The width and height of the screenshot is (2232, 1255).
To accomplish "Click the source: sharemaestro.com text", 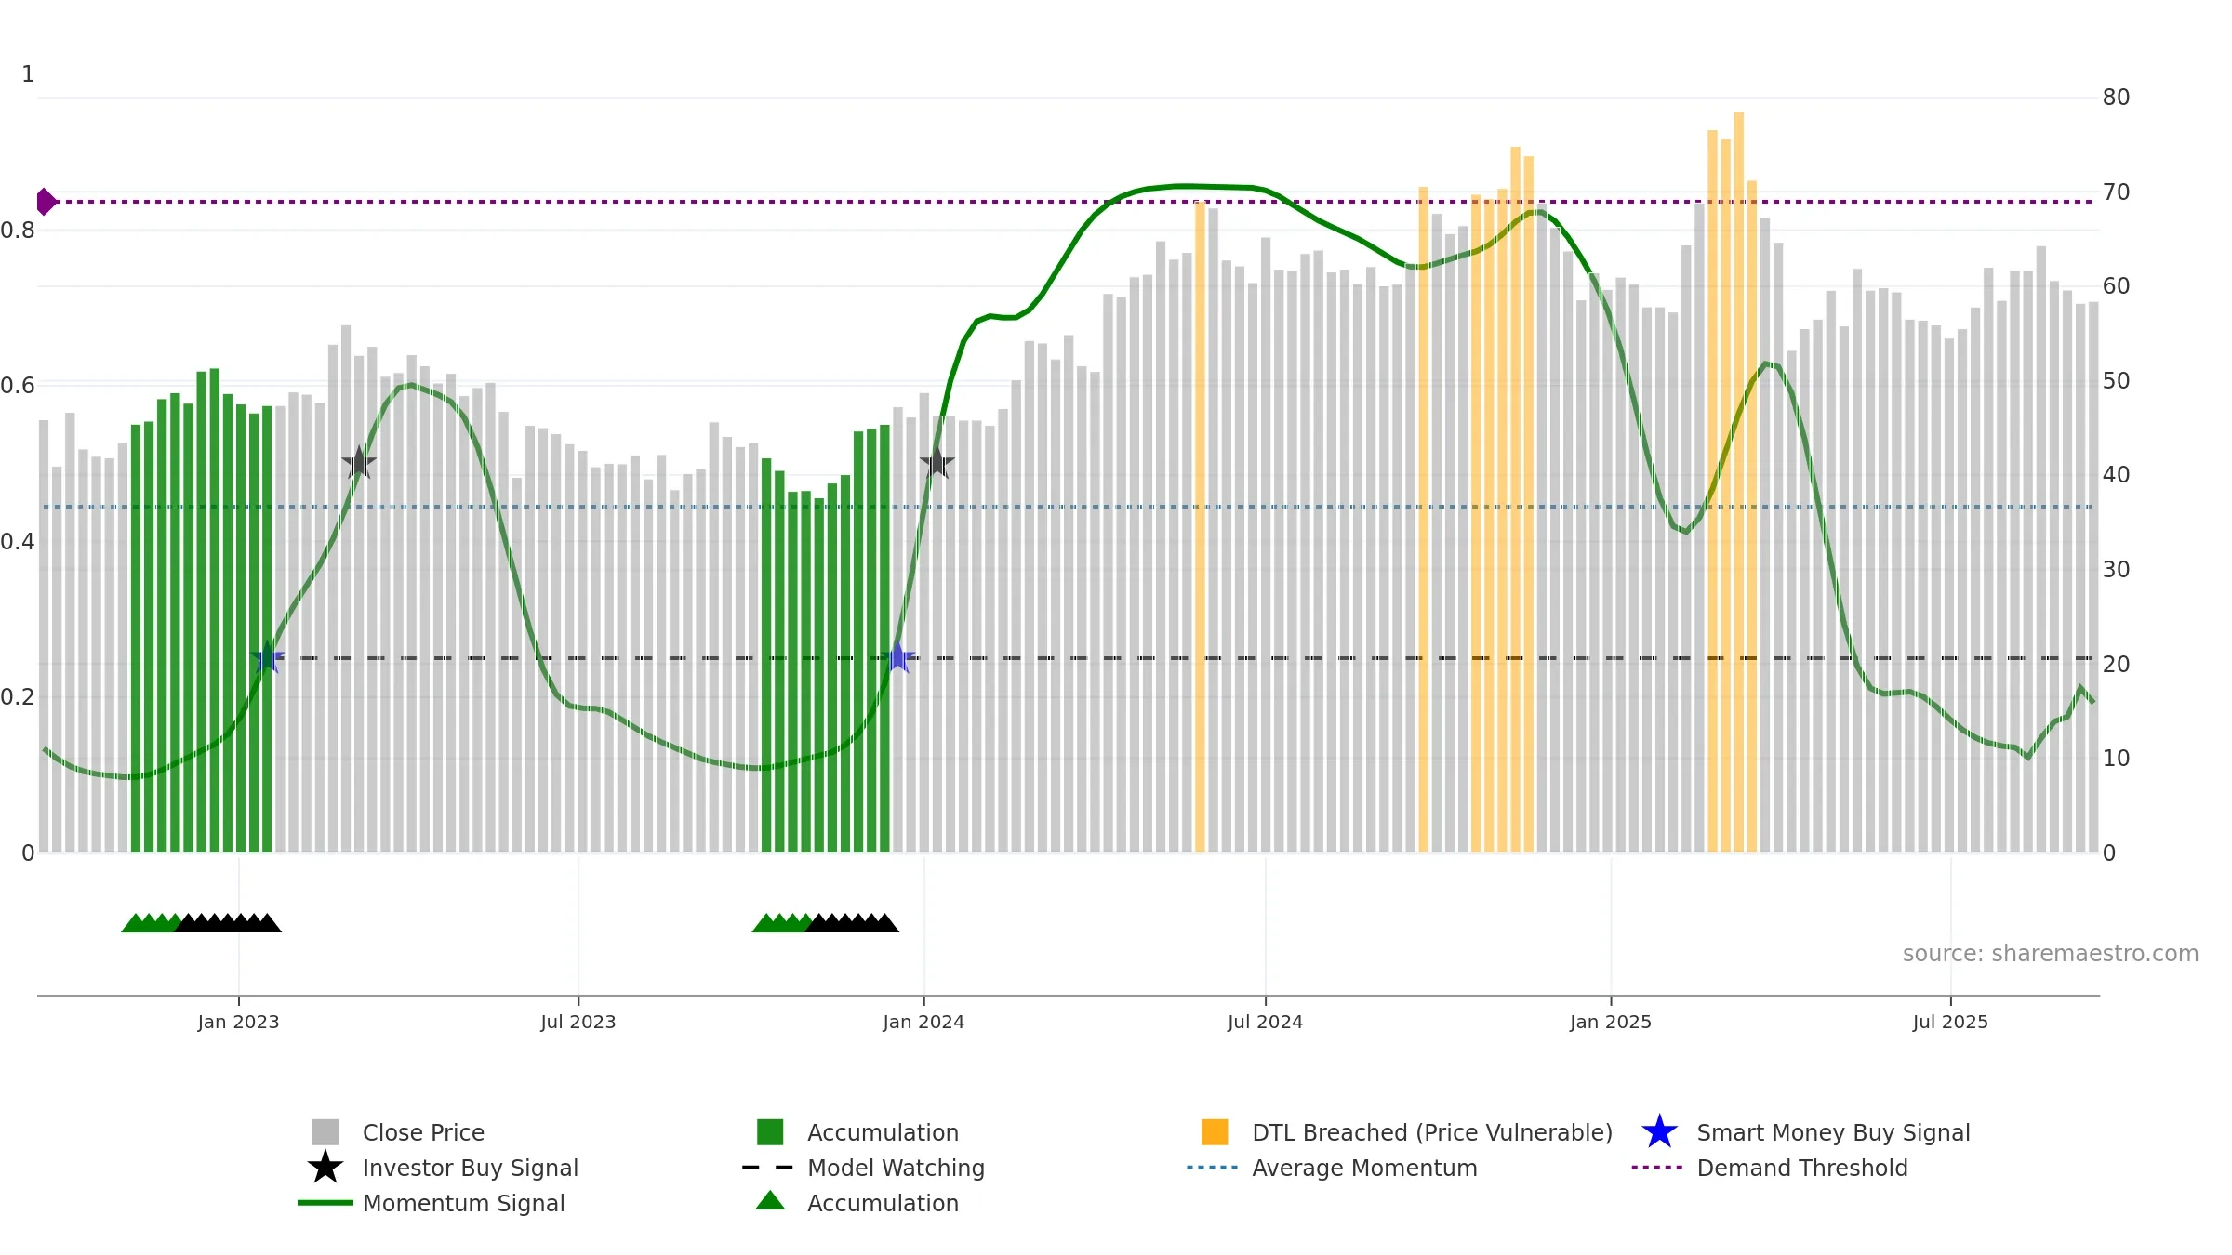I will (2051, 954).
